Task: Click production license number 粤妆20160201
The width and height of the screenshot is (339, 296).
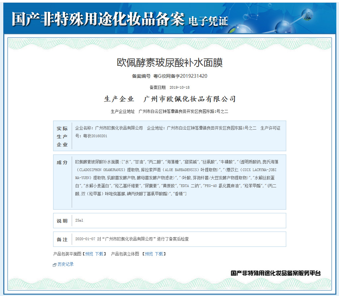Action: click(x=95, y=136)
